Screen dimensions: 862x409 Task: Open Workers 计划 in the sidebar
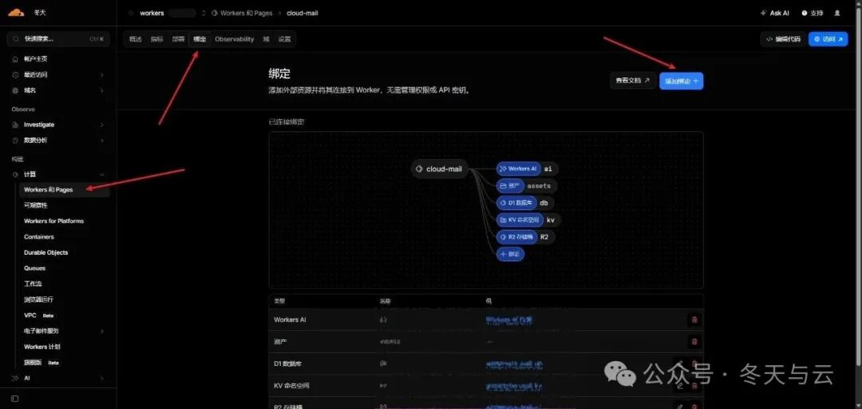pos(42,347)
